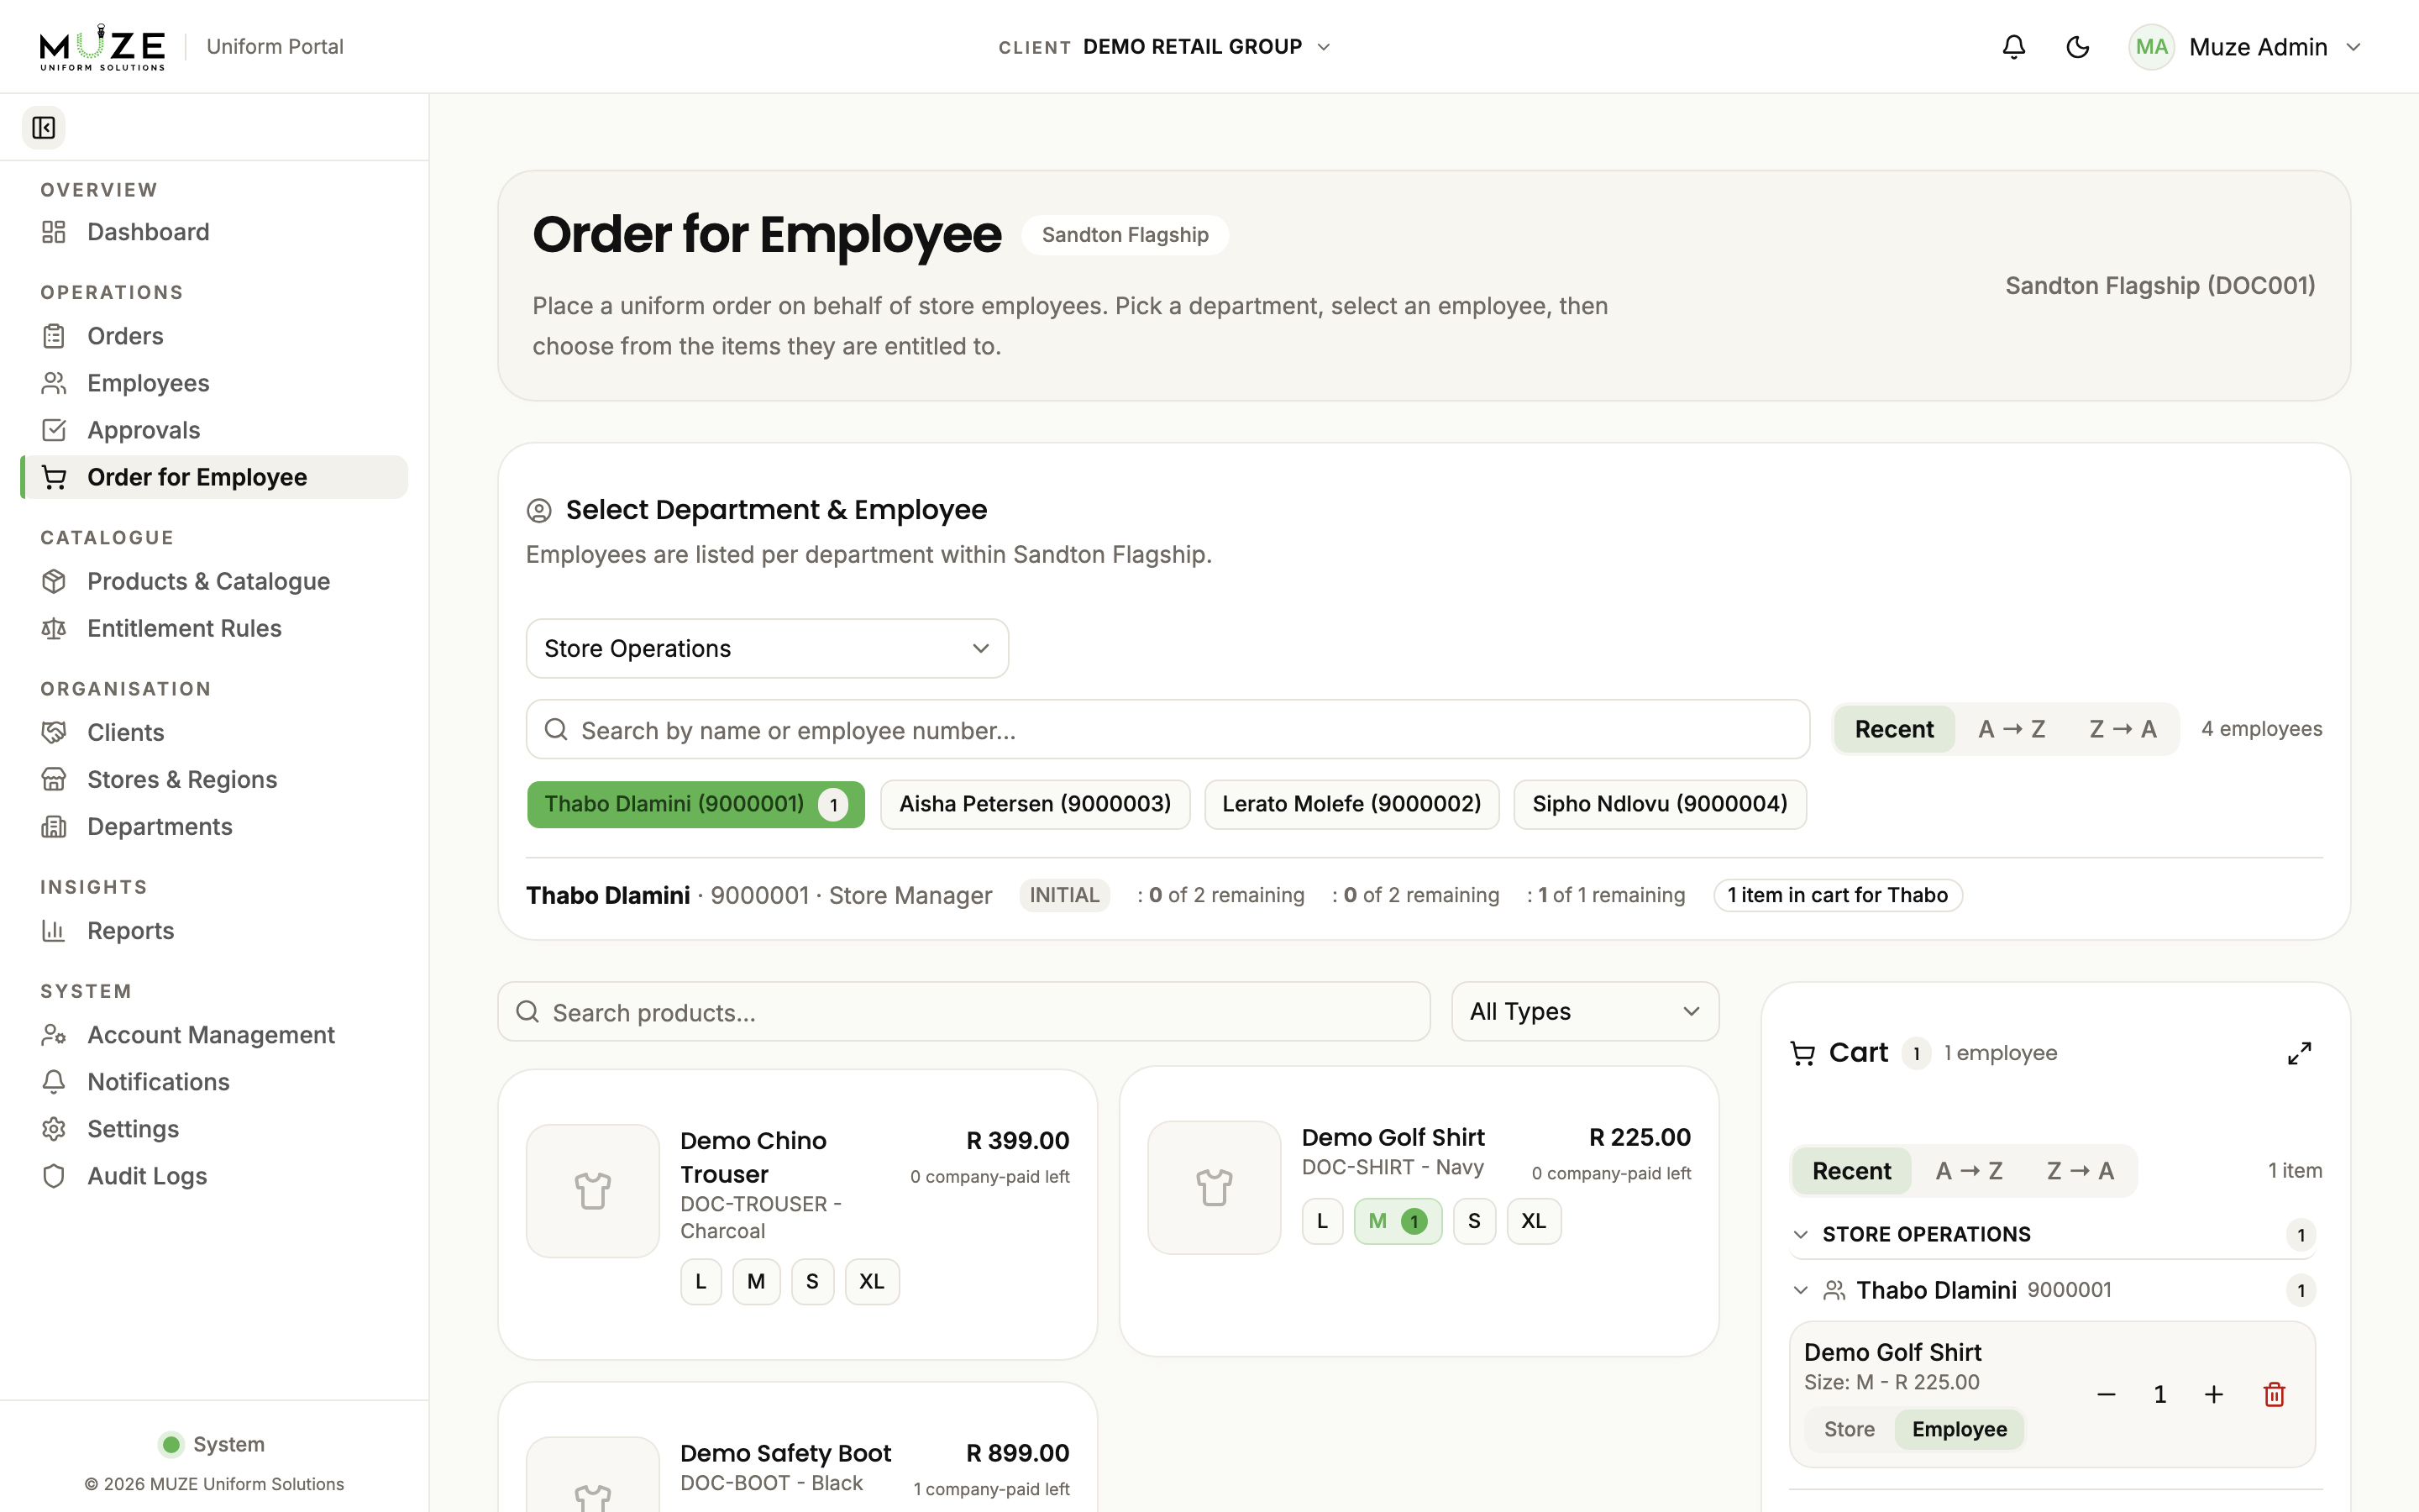Open Dashboard from the sidebar

pyautogui.click(x=214, y=232)
